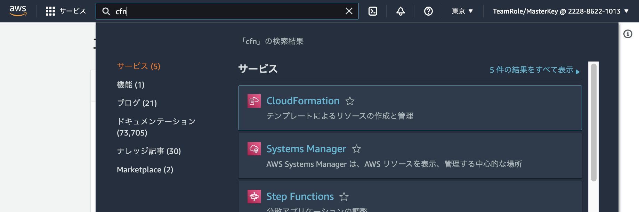This screenshot has width=639, height=212.
Task: Select the ブログ (21) filter
Action: click(137, 103)
